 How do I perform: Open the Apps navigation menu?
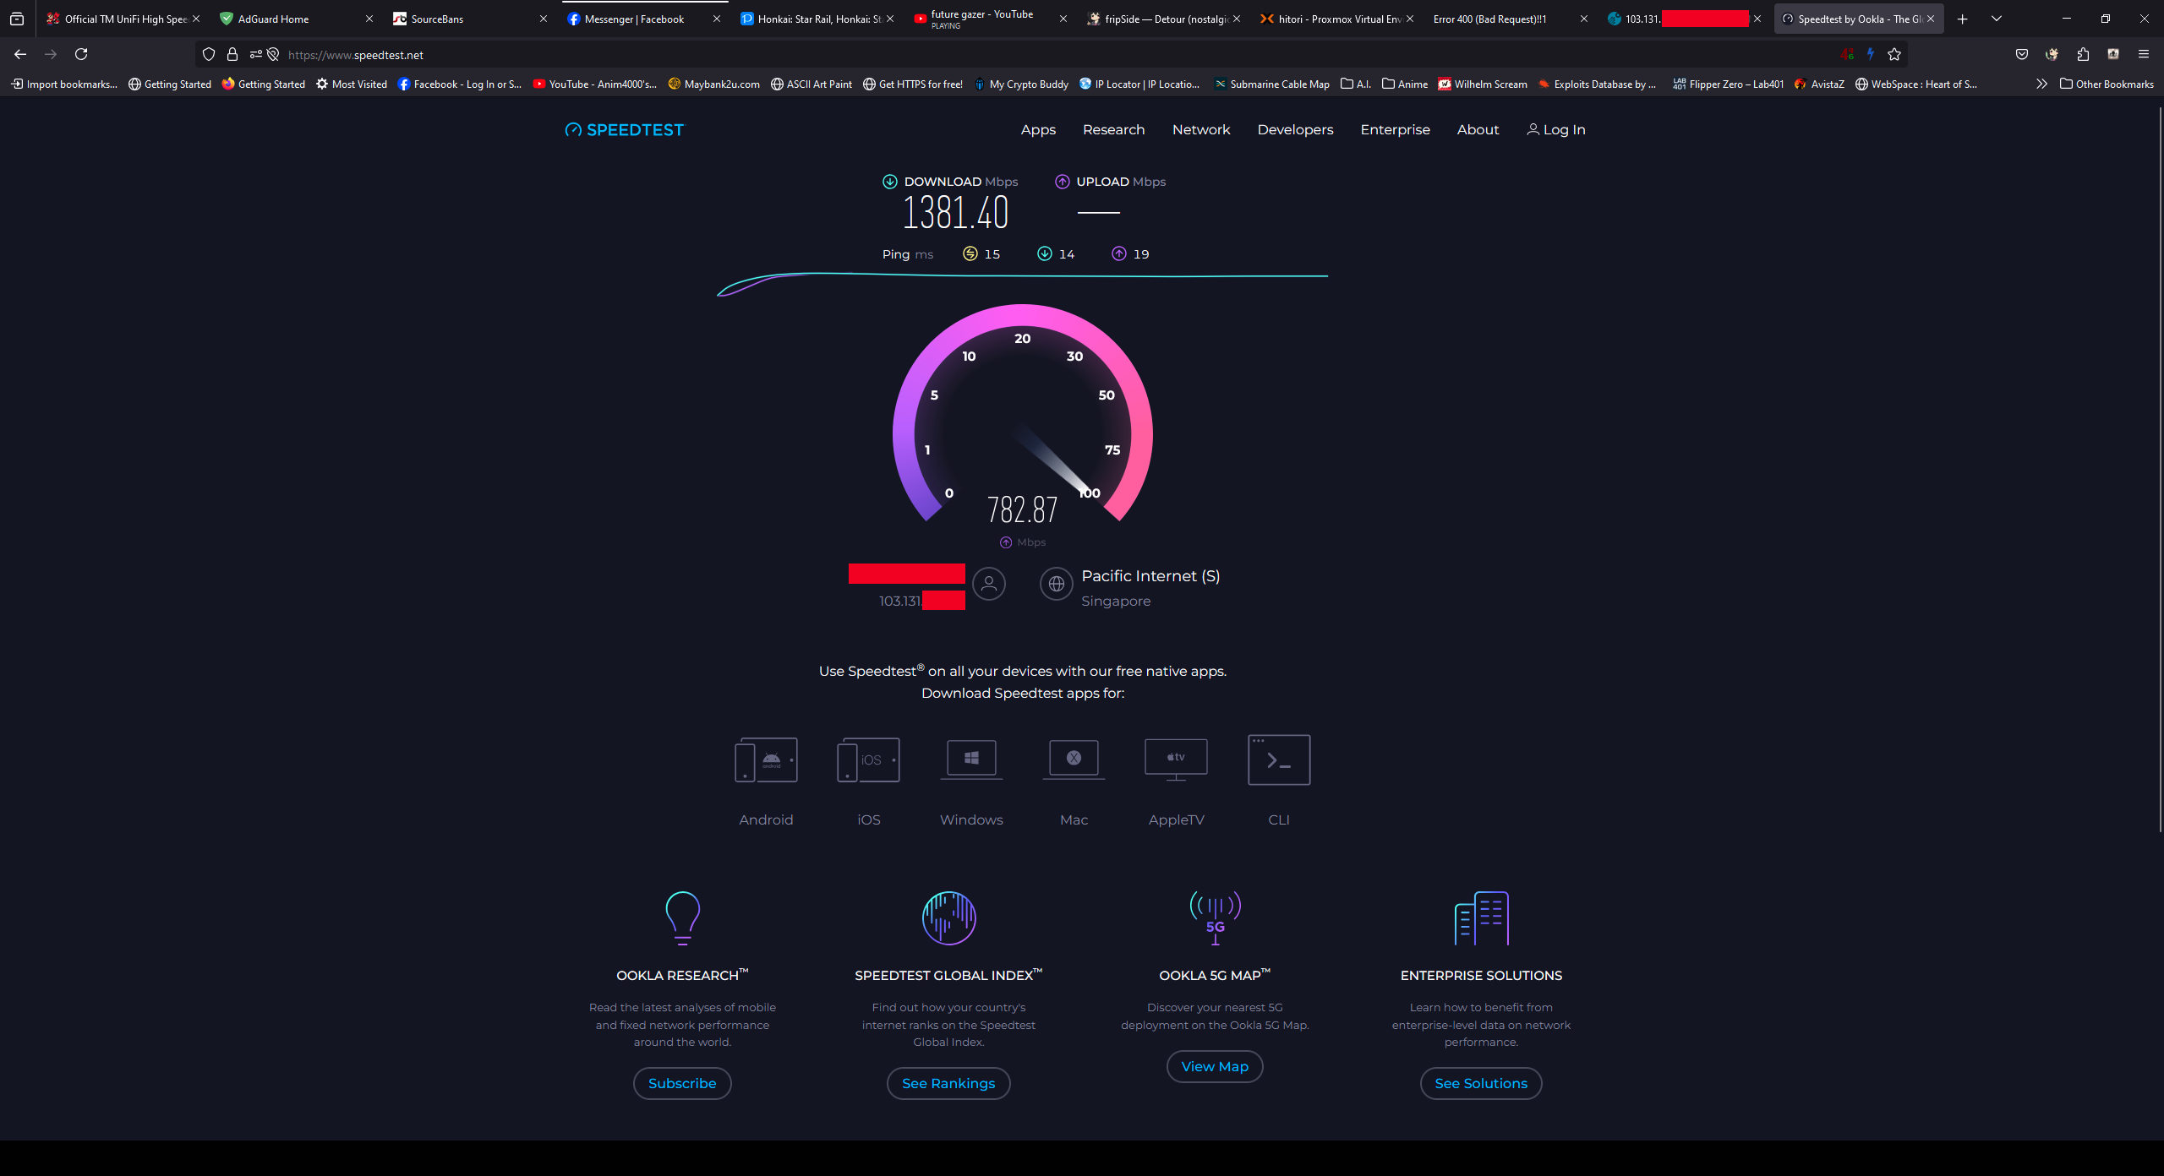point(1038,129)
